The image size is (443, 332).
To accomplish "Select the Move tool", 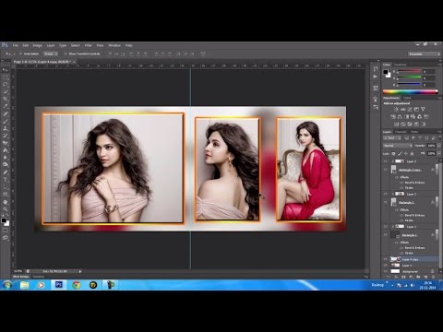I will pyautogui.click(x=6, y=70).
